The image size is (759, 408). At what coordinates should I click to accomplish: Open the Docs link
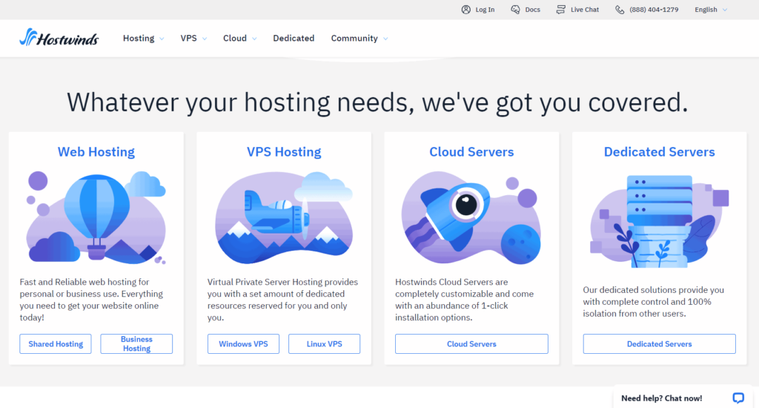[x=532, y=10]
